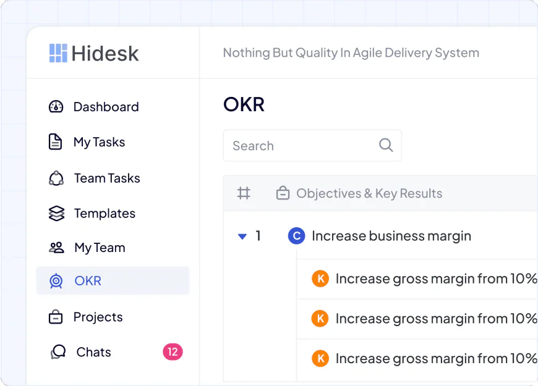
Task: Select the My Team people icon
Action: pos(56,247)
